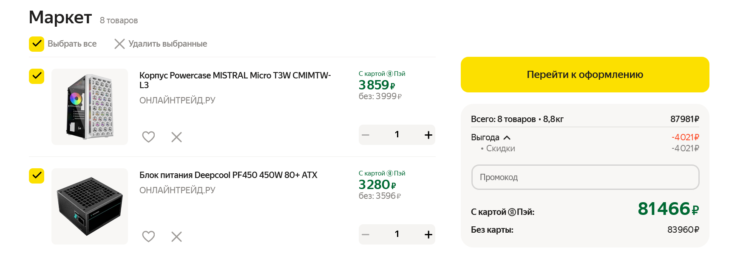Image resolution: width=746 pixels, height=256 pixels.
Task: Click the Powercase case product thumbnail
Action: click(90, 107)
